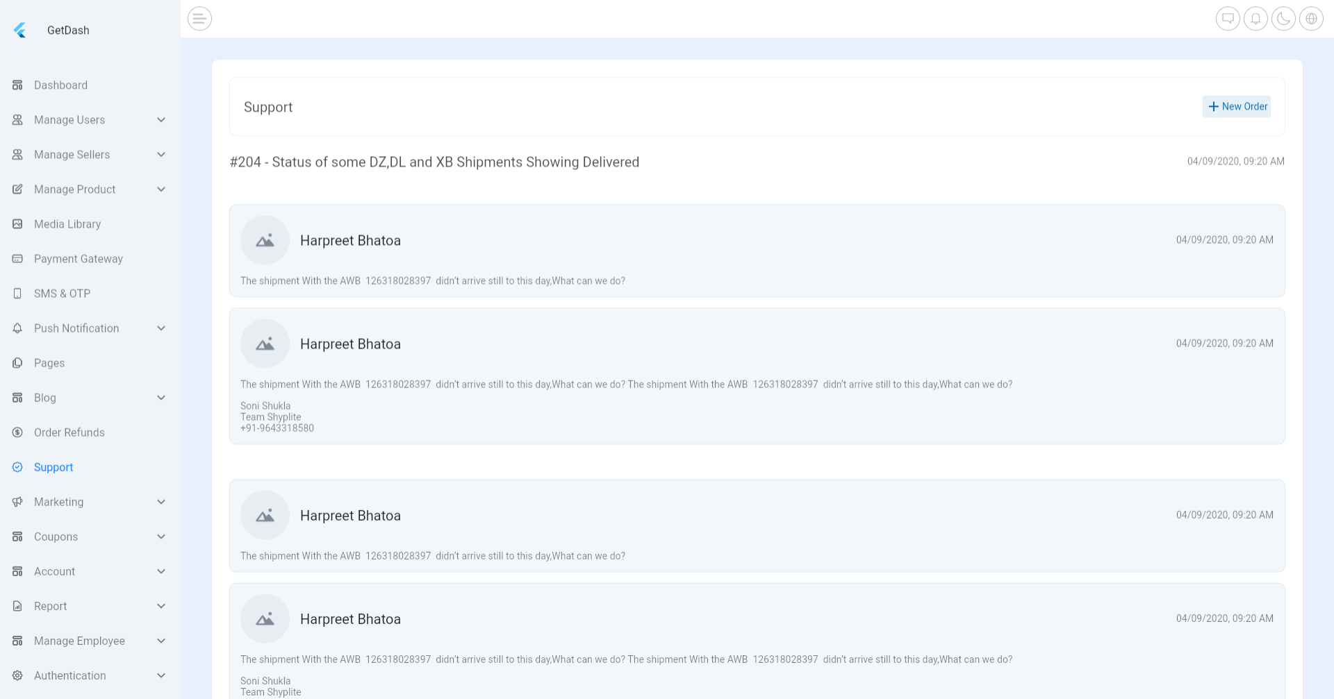Viewport: 1334px width, 699px height.
Task: Expand the Manage Sellers chevron
Action: pyautogui.click(x=161, y=155)
